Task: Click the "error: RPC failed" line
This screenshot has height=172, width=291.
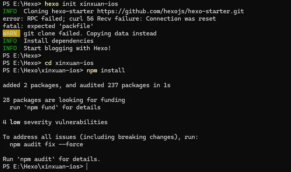Action: pos(109,19)
